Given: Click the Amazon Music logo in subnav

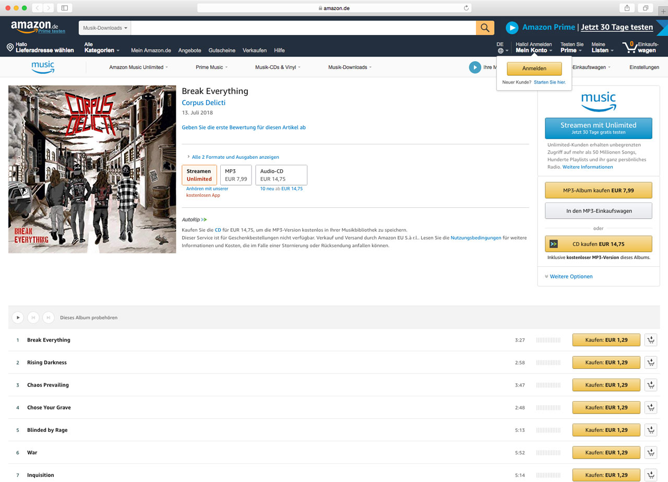Looking at the screenshot, I should [43, 67].
